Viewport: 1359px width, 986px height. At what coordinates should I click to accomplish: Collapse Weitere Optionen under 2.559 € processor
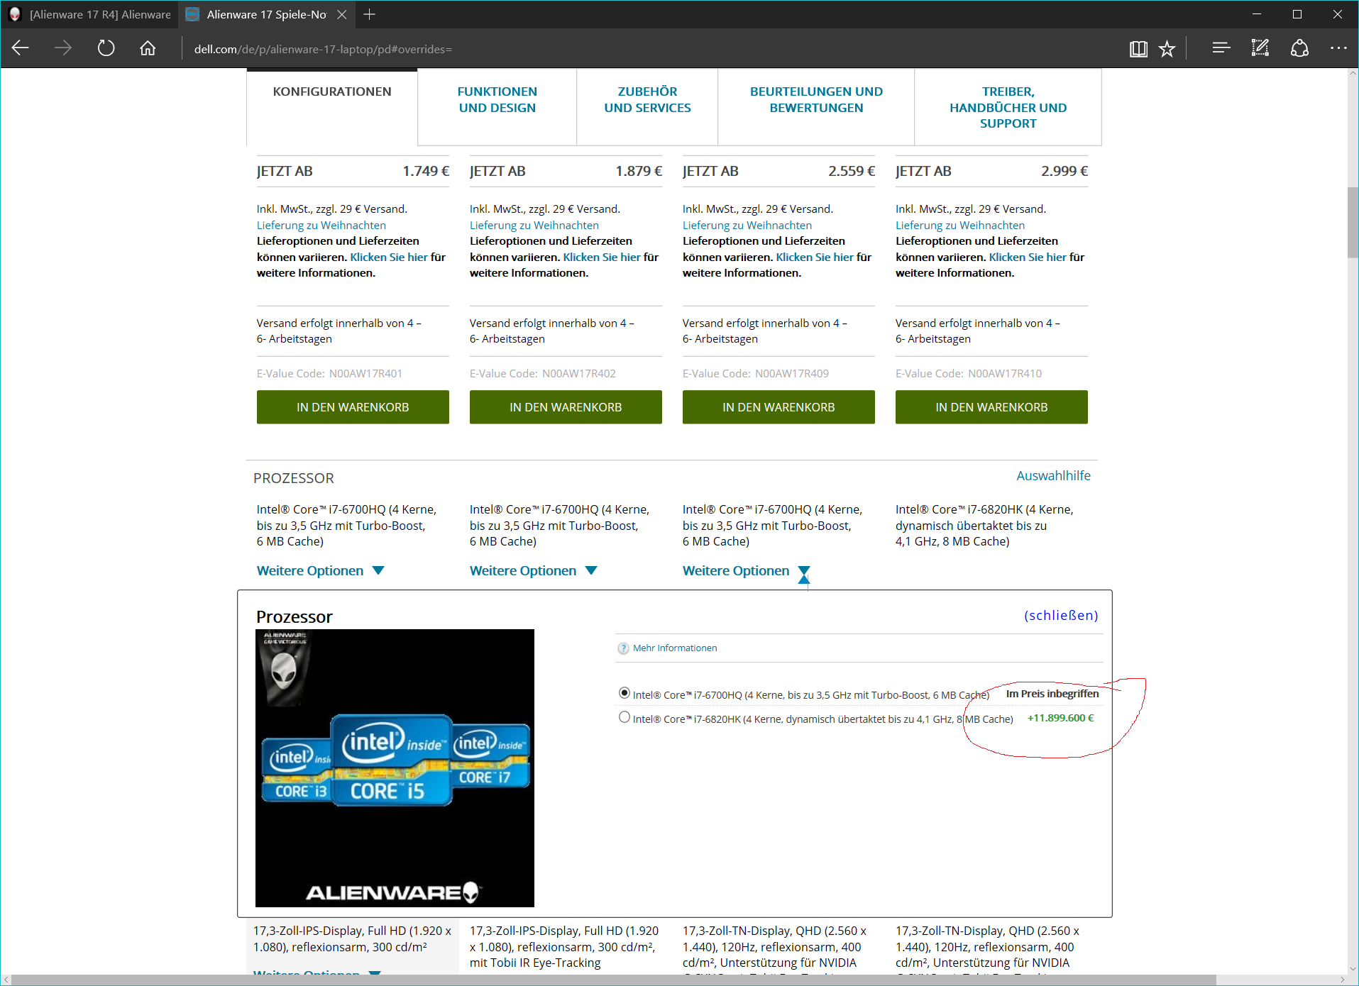point(746,571)
